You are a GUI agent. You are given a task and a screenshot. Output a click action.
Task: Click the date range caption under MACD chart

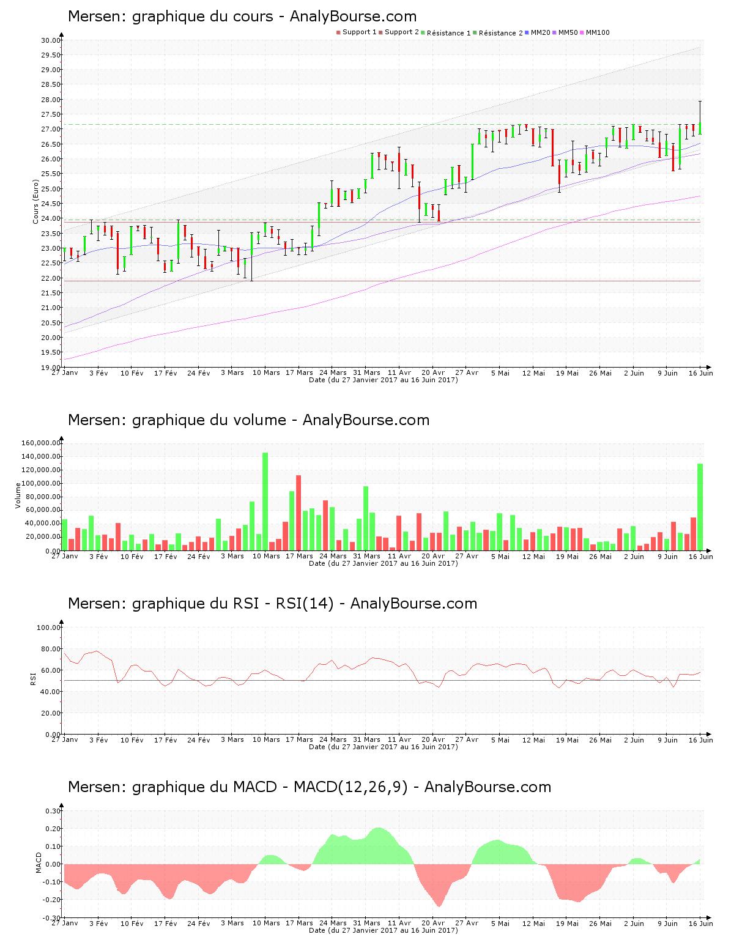tap(384, 930)
